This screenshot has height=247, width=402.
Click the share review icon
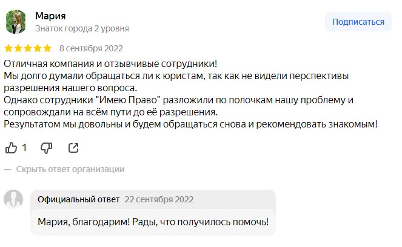(x=73, y=147)
